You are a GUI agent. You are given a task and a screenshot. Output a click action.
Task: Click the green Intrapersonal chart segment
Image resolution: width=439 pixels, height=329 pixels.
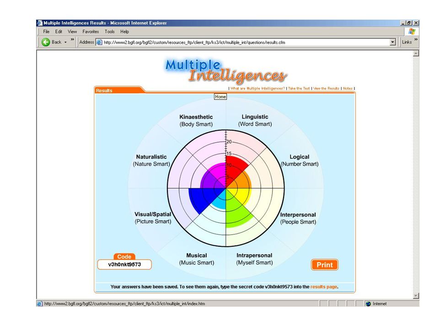[x=235, y=212]
